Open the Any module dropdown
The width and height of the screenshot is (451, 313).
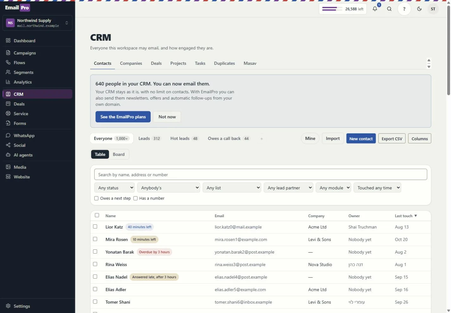(333, 188)
